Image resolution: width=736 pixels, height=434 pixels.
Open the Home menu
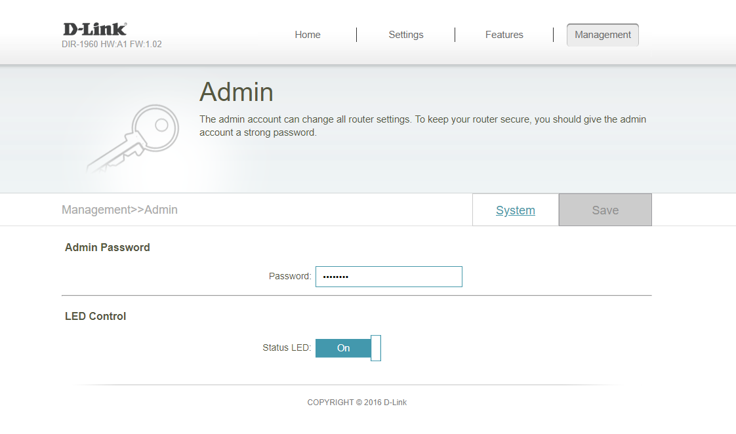(x=308, y=35)
